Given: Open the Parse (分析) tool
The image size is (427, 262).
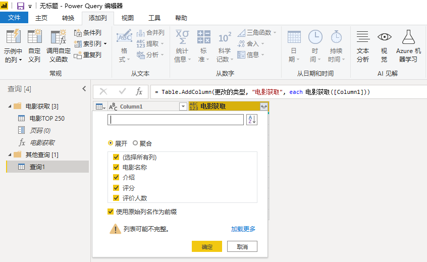Looking at the screenshot, I should click(x=150, y=55).
